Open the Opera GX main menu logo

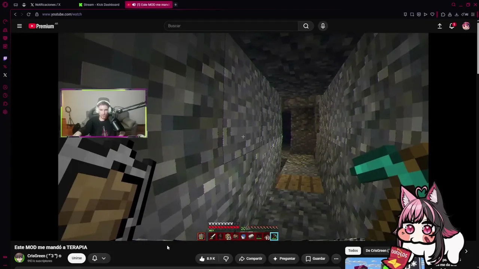coord(5,4)
